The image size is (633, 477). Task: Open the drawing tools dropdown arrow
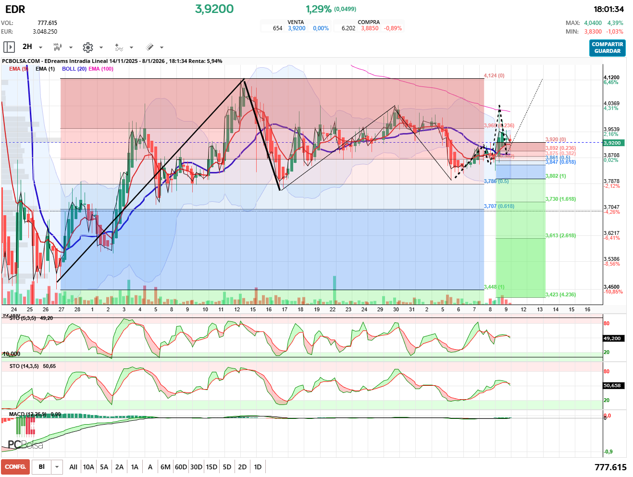(x=161, y=48)
